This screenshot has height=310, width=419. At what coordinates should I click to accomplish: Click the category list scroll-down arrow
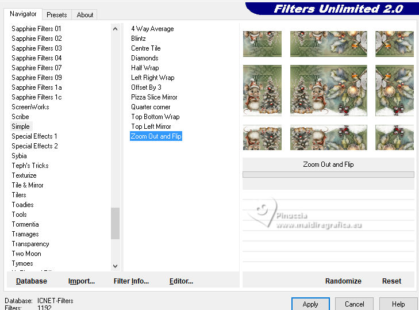point(115,266)
